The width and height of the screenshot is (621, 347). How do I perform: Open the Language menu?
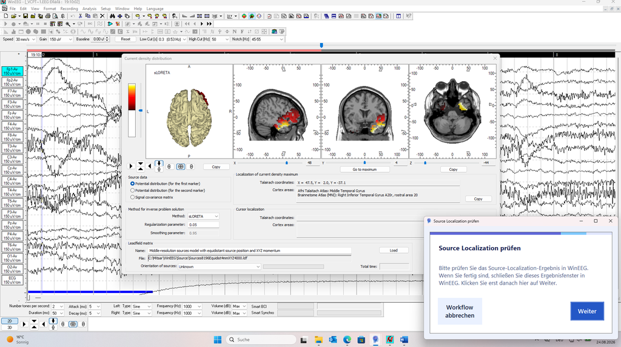[x=155, y=8]
